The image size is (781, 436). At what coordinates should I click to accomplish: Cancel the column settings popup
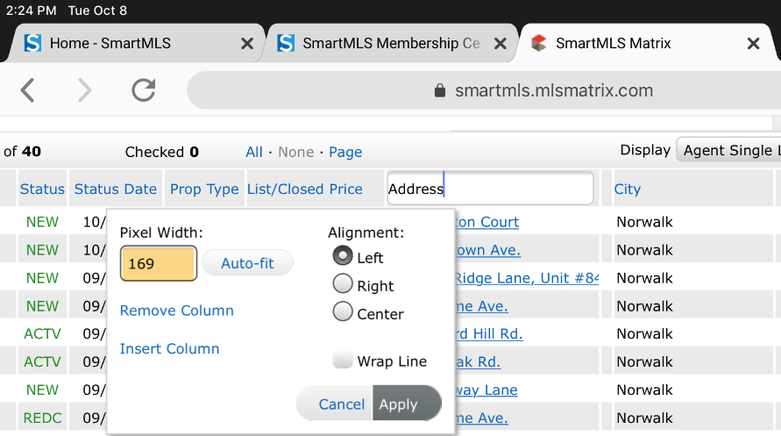click(341, 404)
